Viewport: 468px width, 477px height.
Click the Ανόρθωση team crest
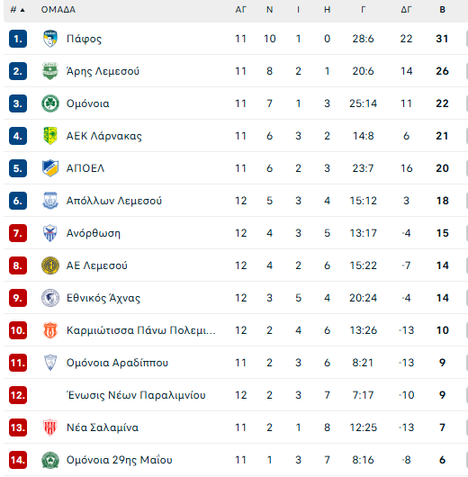(x=50, y=233)
